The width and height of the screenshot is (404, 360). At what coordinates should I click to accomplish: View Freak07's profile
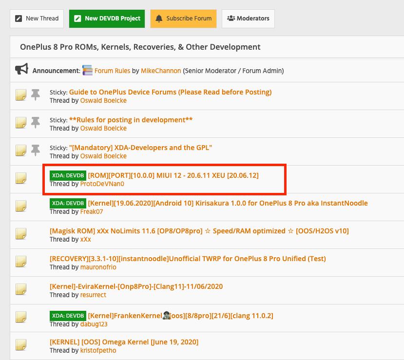tap(92, 212)
